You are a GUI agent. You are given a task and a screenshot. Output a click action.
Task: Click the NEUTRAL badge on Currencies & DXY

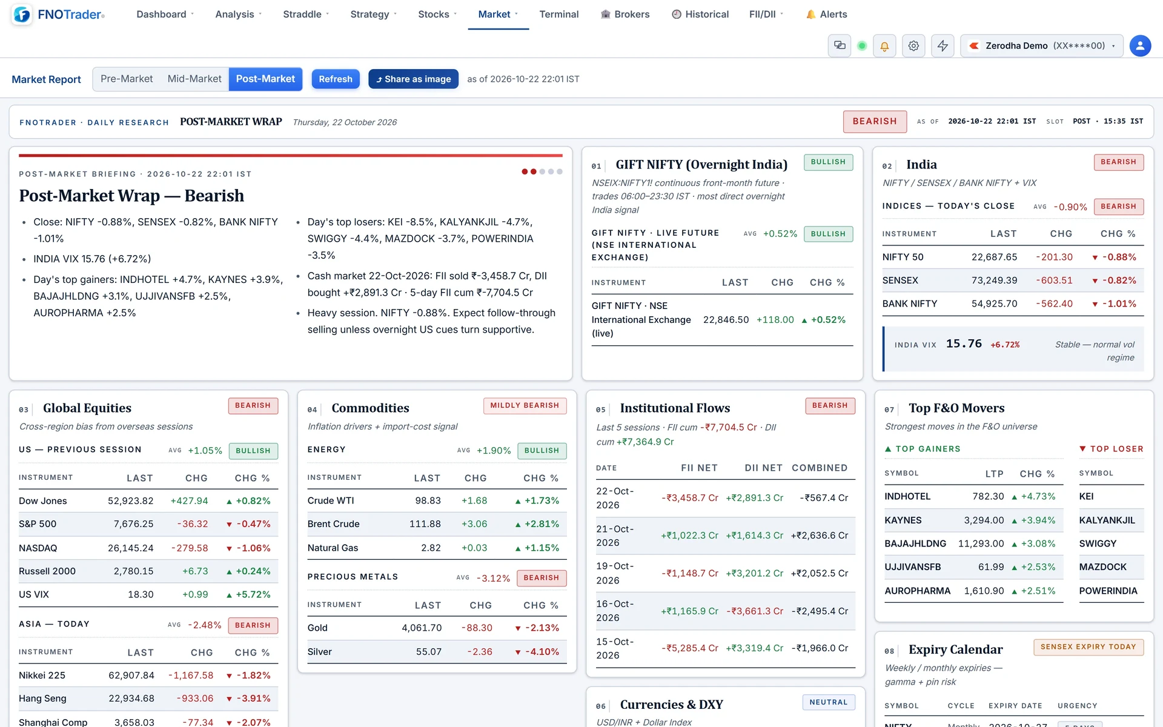pos(828,702)
